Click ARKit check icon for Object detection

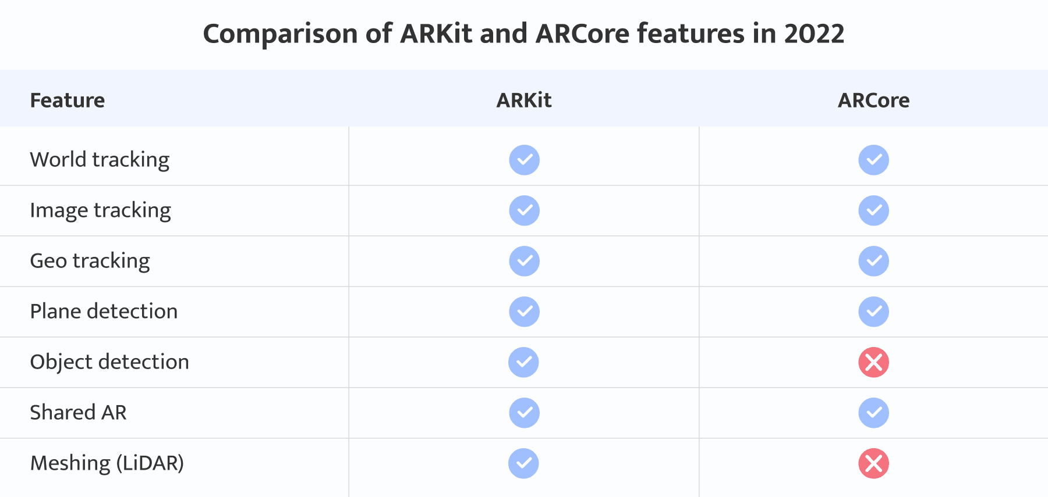pos(523,362)
